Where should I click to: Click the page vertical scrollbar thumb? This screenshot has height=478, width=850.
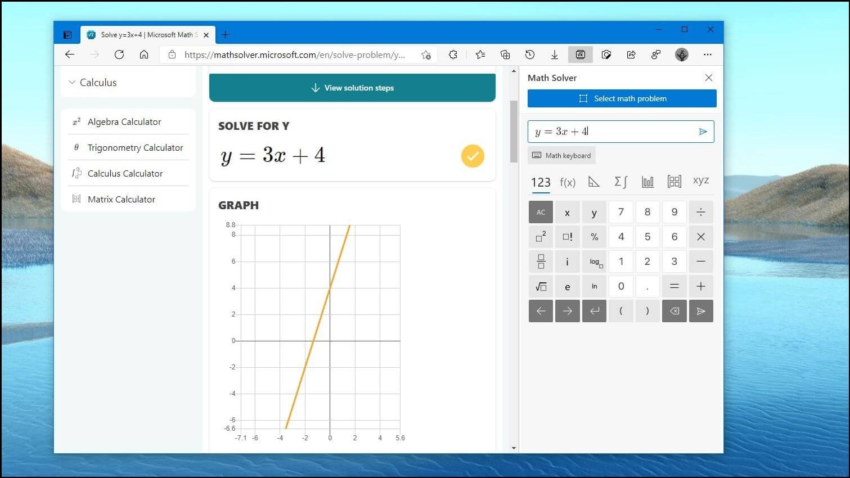point(514,132)
